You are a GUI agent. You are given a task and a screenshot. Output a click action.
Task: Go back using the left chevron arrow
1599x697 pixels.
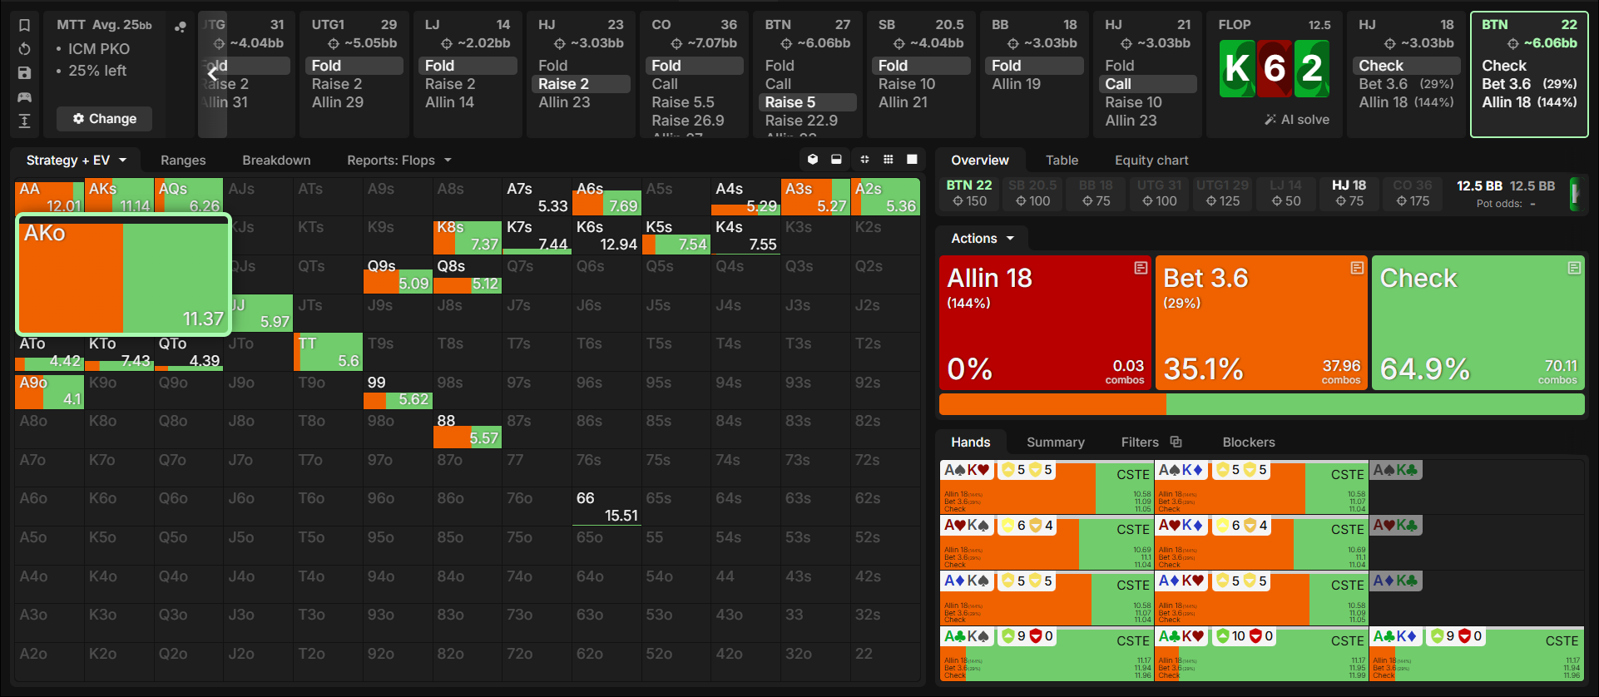pos(212,73)
